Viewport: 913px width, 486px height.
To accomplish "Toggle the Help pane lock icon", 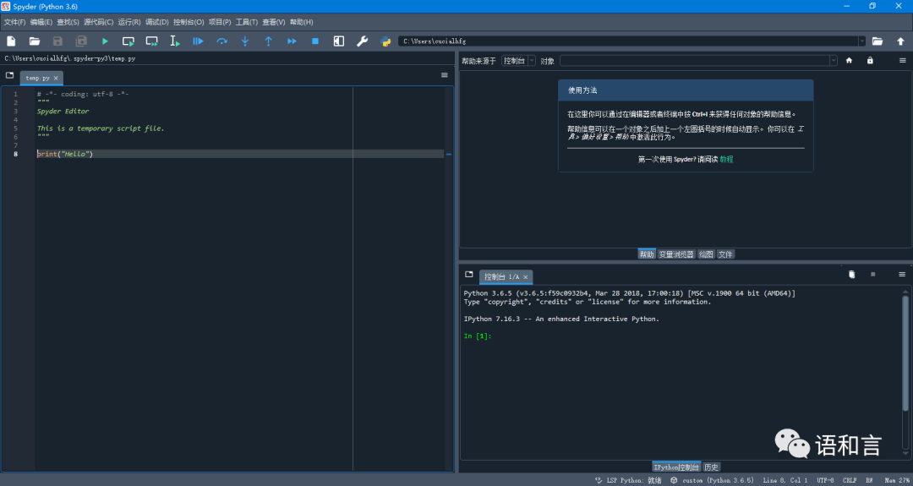I will point(870,61).
